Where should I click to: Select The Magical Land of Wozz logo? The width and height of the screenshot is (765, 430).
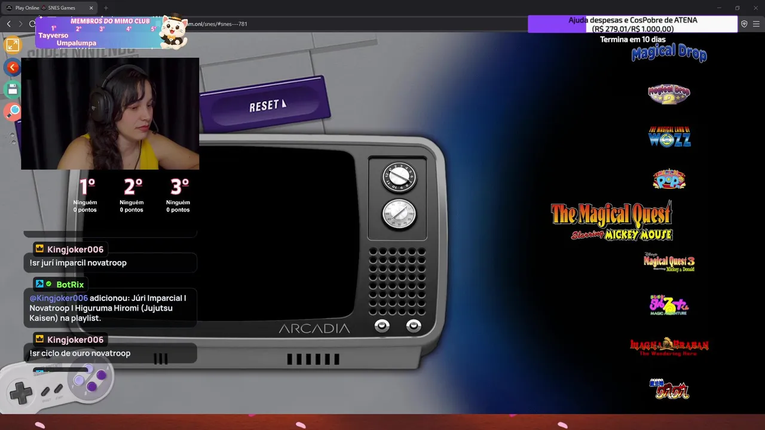tap(669, 137)
